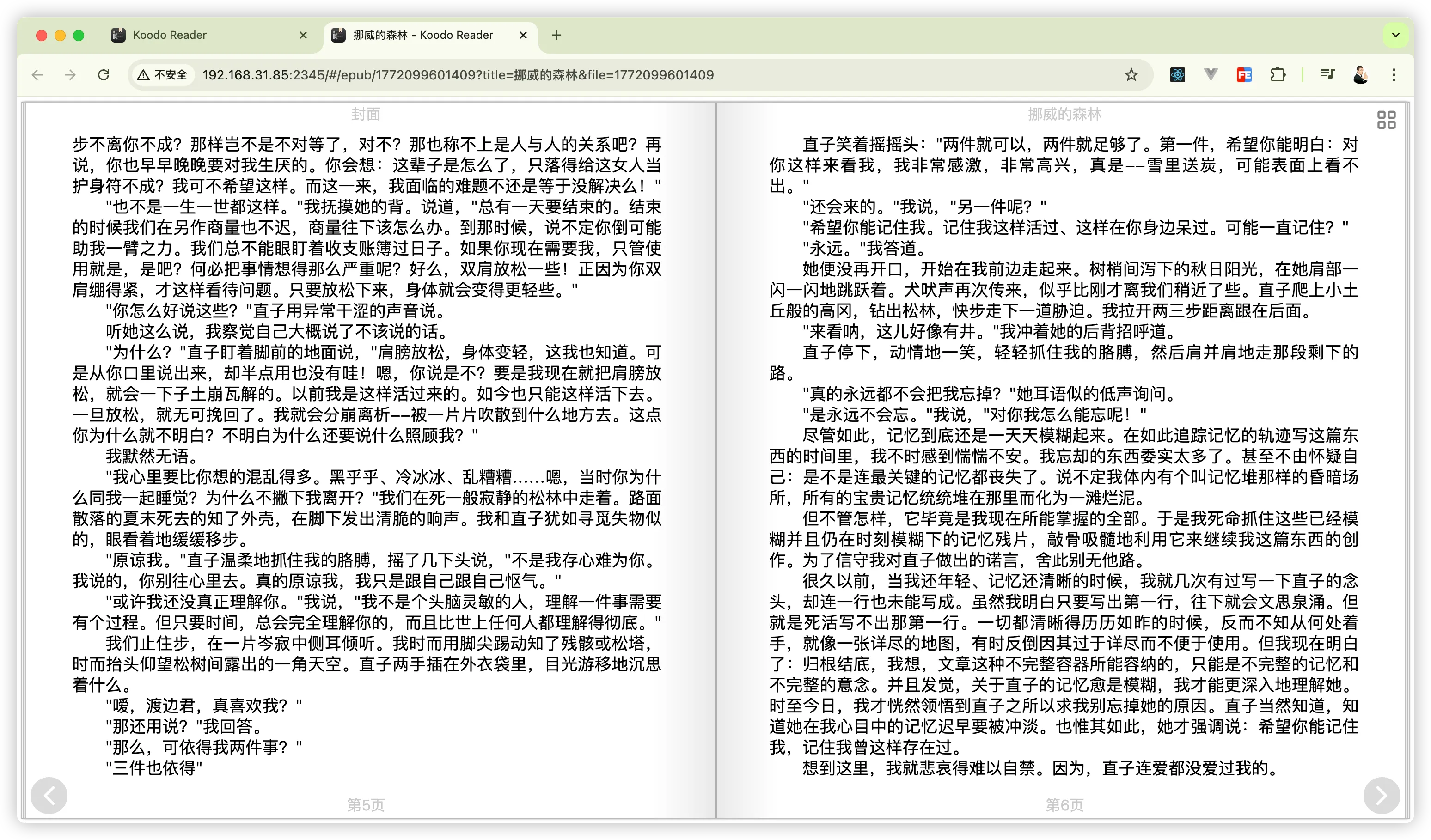The image size is (1431, 840).
Task: Click the line "三件也依得"
Action: tap(154, 768)
